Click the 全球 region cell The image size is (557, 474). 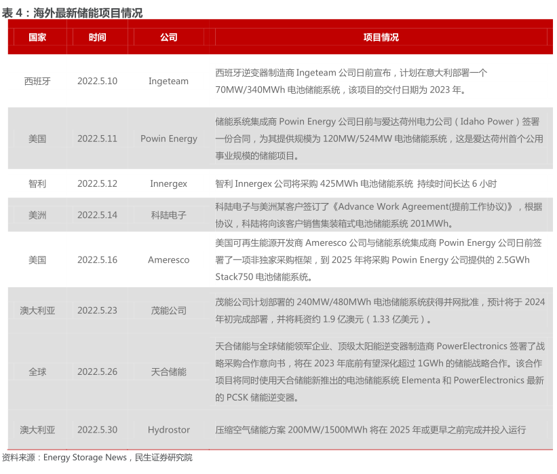tap(37, 371)
